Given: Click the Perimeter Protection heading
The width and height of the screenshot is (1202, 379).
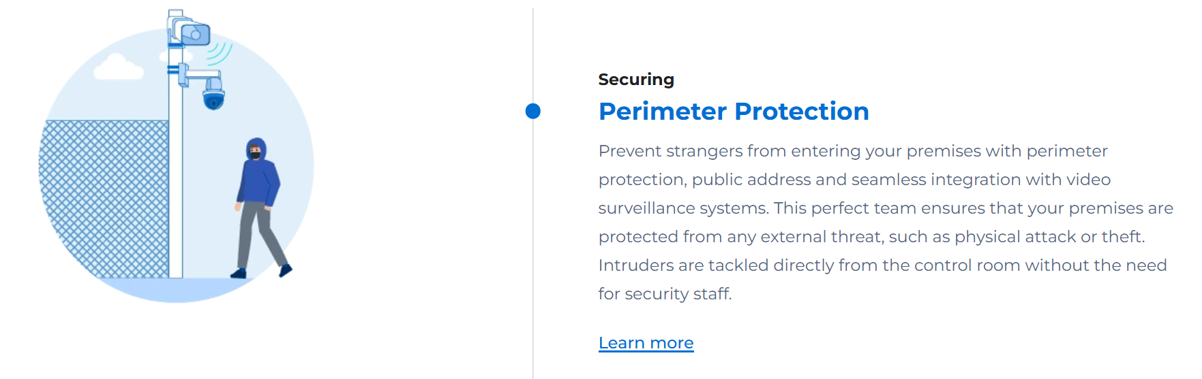Looking at the screenshot, I should pos(734,111).
